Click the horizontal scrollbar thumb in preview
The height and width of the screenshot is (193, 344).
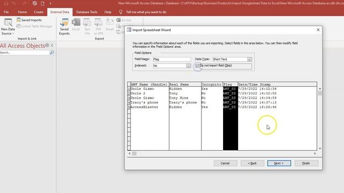134,153
